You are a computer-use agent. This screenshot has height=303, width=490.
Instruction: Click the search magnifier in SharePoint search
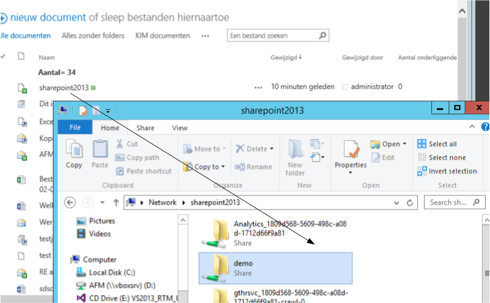pyautogui.click(x=321, y=36)
